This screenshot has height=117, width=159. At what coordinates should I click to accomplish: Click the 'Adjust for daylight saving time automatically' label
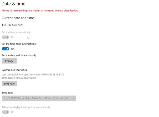tap(26, 107)
